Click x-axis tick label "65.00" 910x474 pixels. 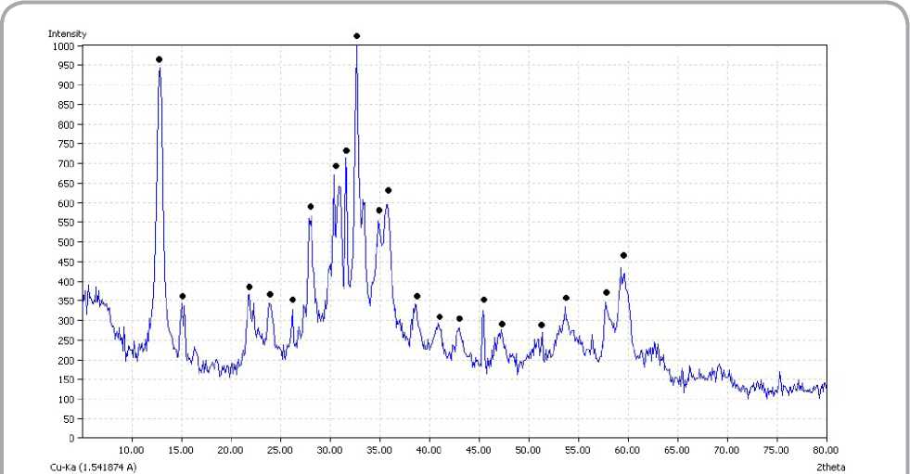(x=677, y=450)
